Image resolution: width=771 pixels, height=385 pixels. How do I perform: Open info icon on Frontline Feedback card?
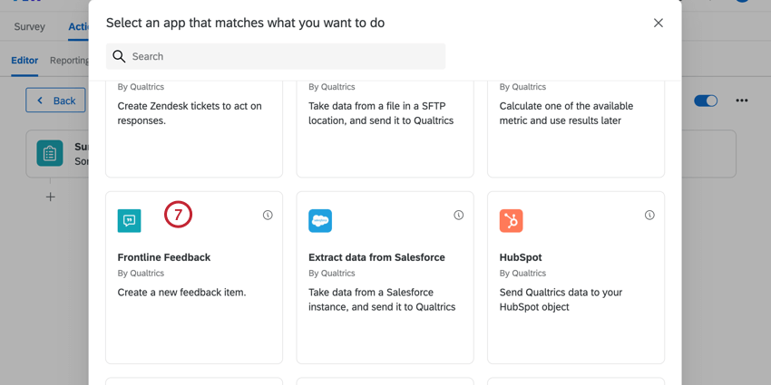tap(268, 215)
